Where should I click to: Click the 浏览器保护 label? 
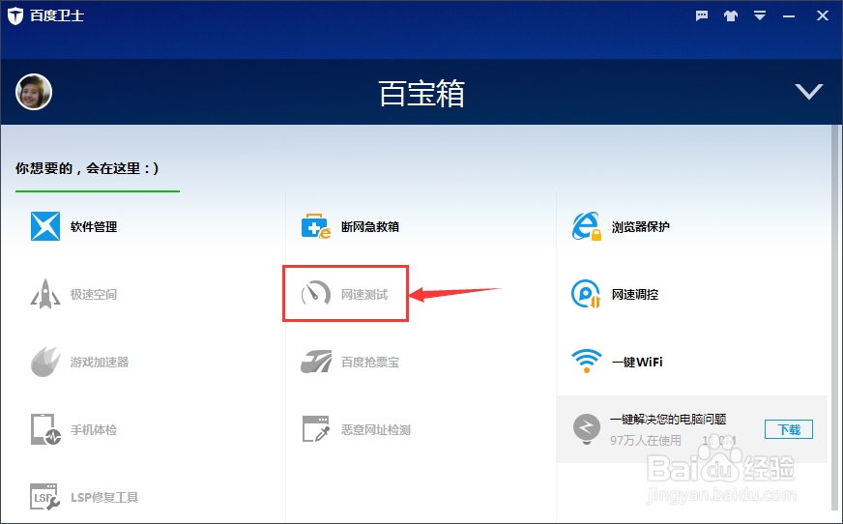(640, 227)
